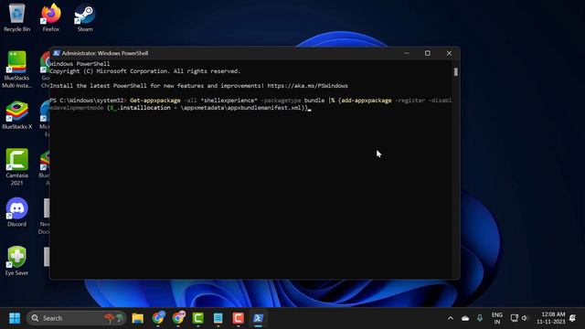The image size is (585, 329).
Task: Switch to the first Chrome taskbar icon
Action: coord(158,318)
